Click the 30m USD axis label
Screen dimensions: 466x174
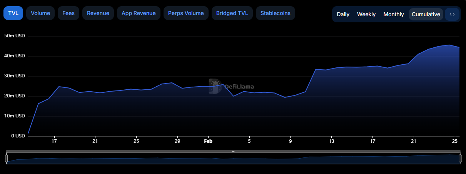[15, 76]
